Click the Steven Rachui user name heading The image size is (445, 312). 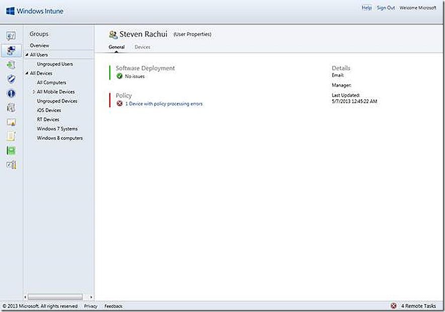(143, 34)
